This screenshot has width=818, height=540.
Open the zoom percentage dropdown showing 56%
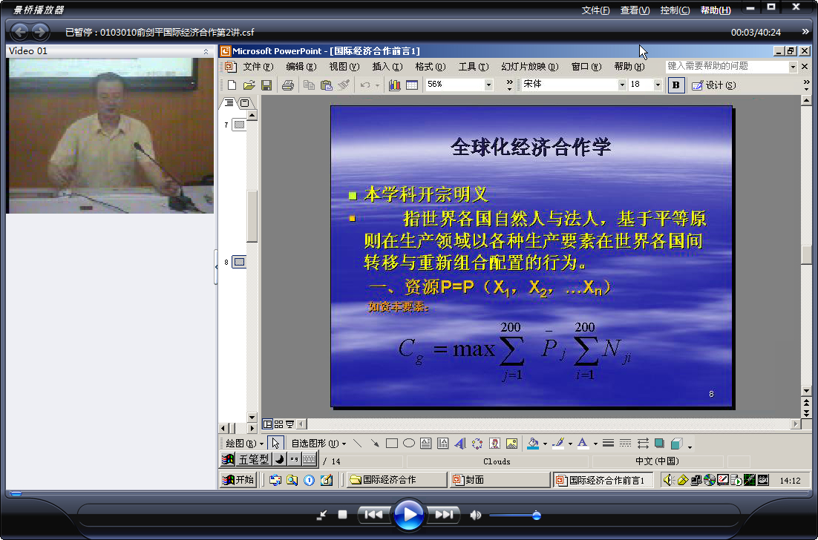point(489,85)
